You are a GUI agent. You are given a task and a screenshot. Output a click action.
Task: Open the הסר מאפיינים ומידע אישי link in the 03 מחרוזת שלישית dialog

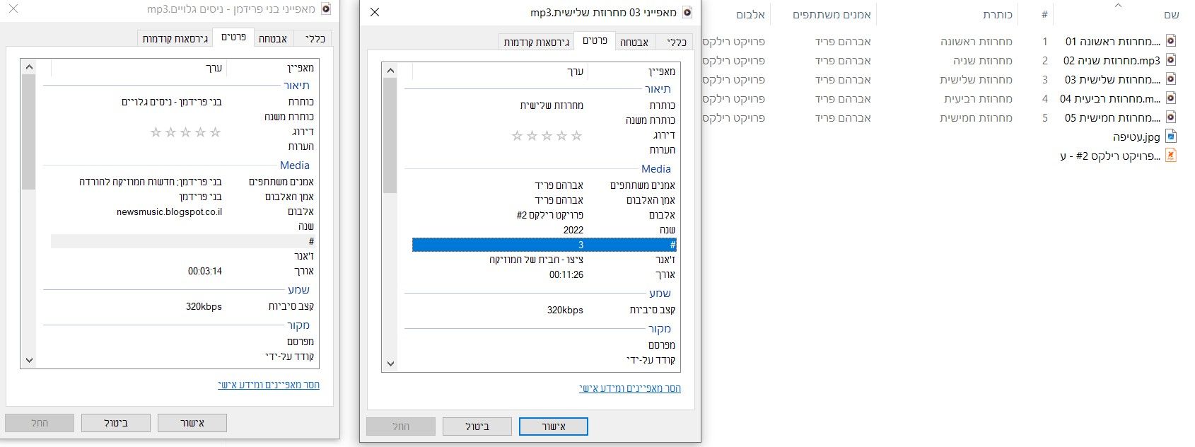pyautogui.click(x=630, y=388)
